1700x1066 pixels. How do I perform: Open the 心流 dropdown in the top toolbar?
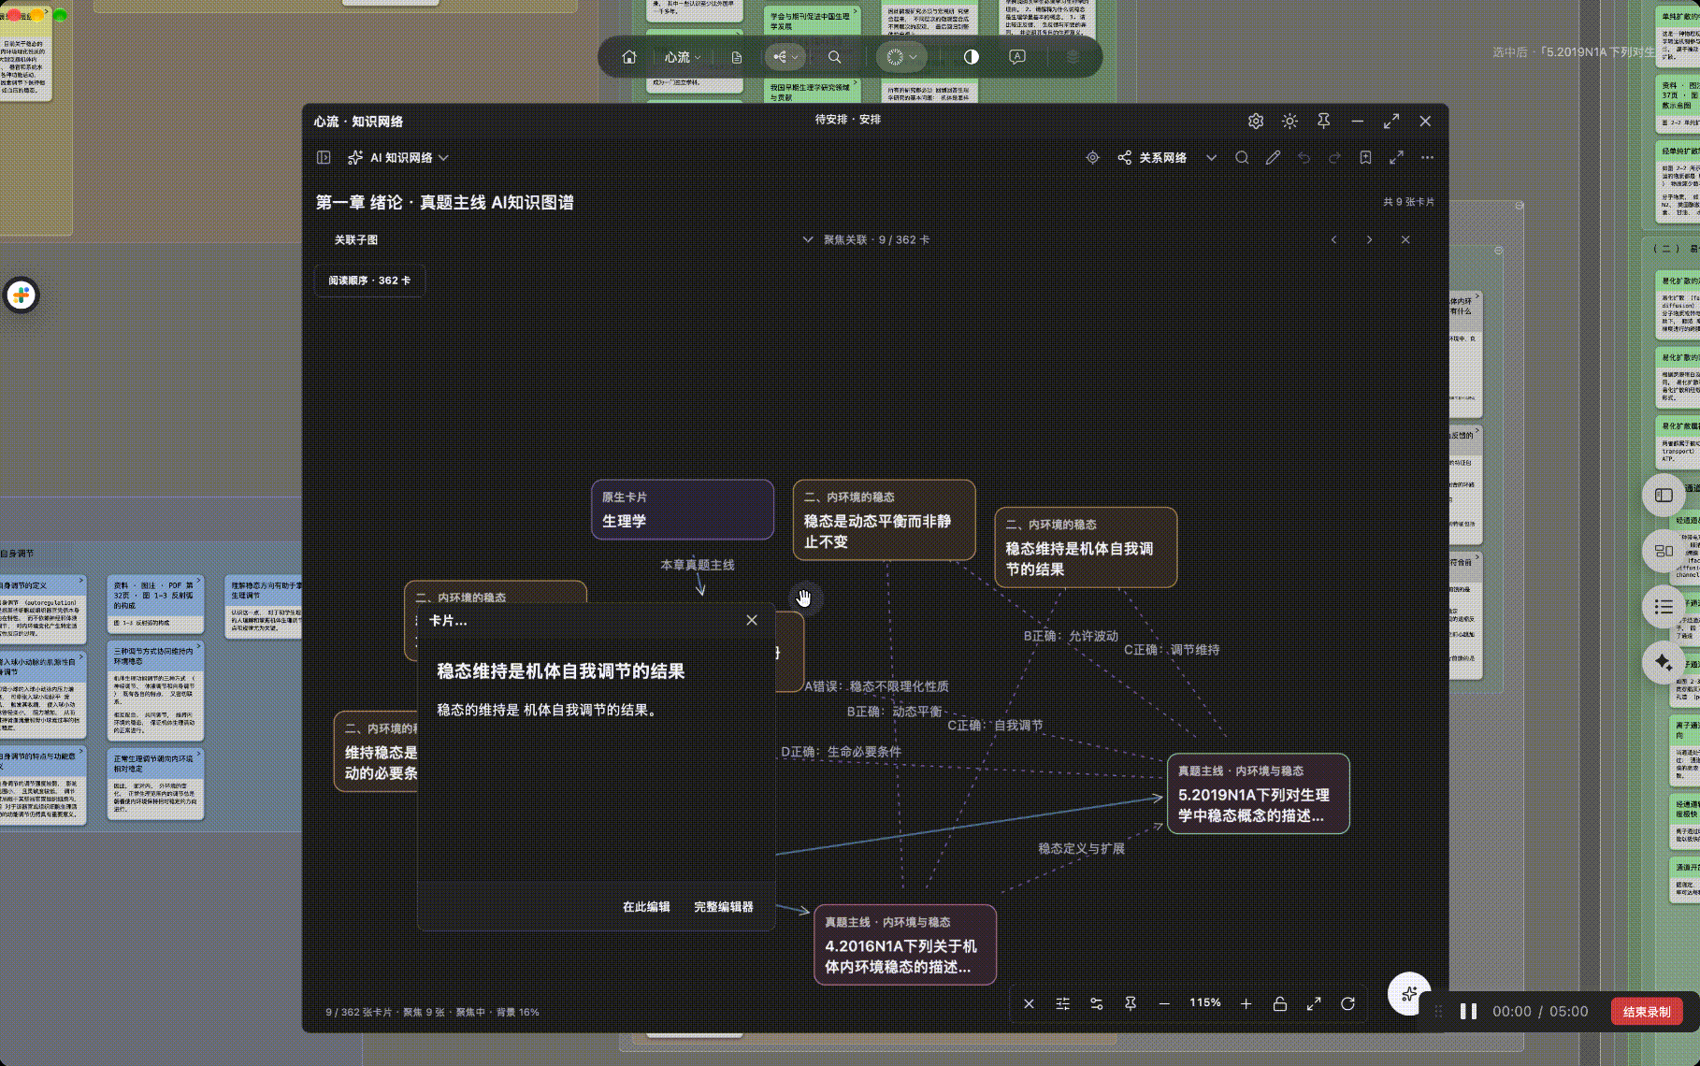point(683,57)
